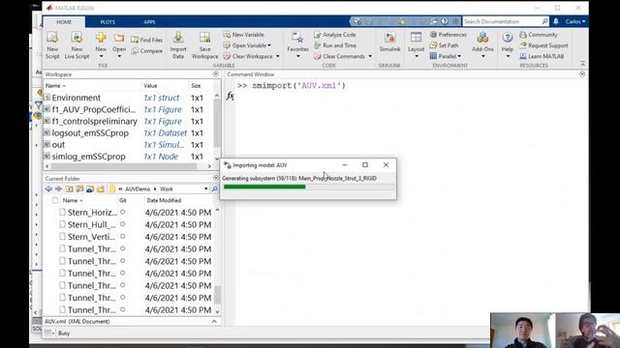Click the smimport command line

point(292,86)
